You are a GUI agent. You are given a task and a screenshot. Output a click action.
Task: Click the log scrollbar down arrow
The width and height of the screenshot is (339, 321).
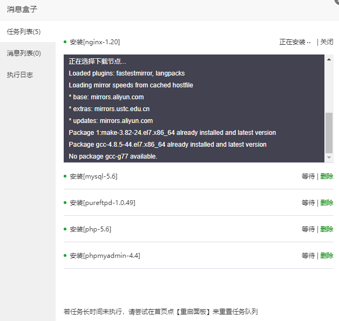(x=329, y=158)
